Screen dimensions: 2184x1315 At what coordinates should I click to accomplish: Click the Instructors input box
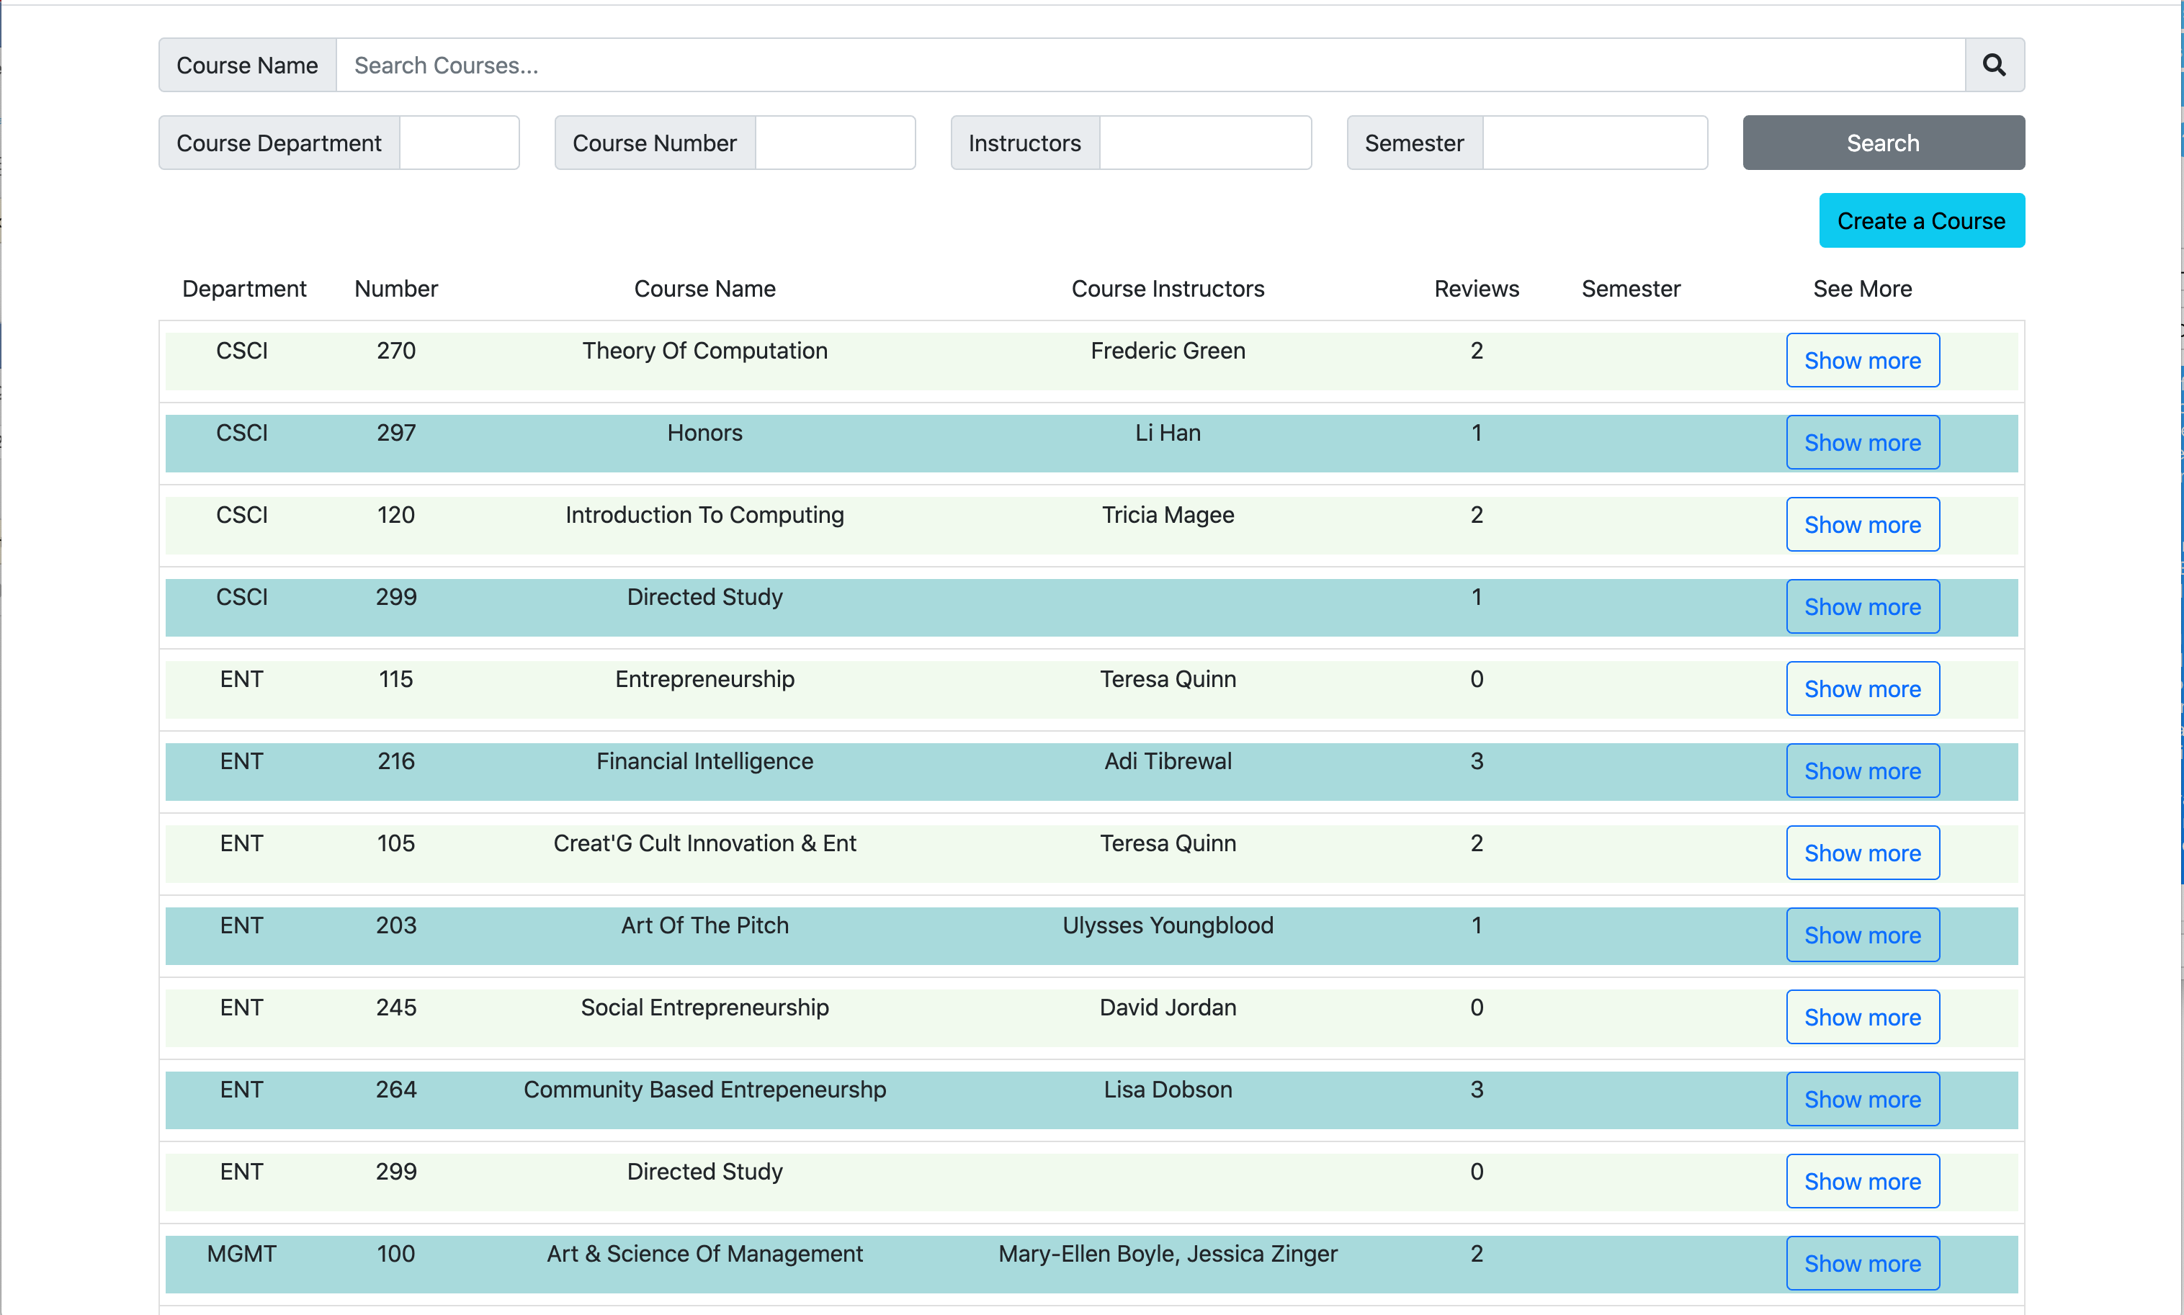click(x=1204, y=143)
